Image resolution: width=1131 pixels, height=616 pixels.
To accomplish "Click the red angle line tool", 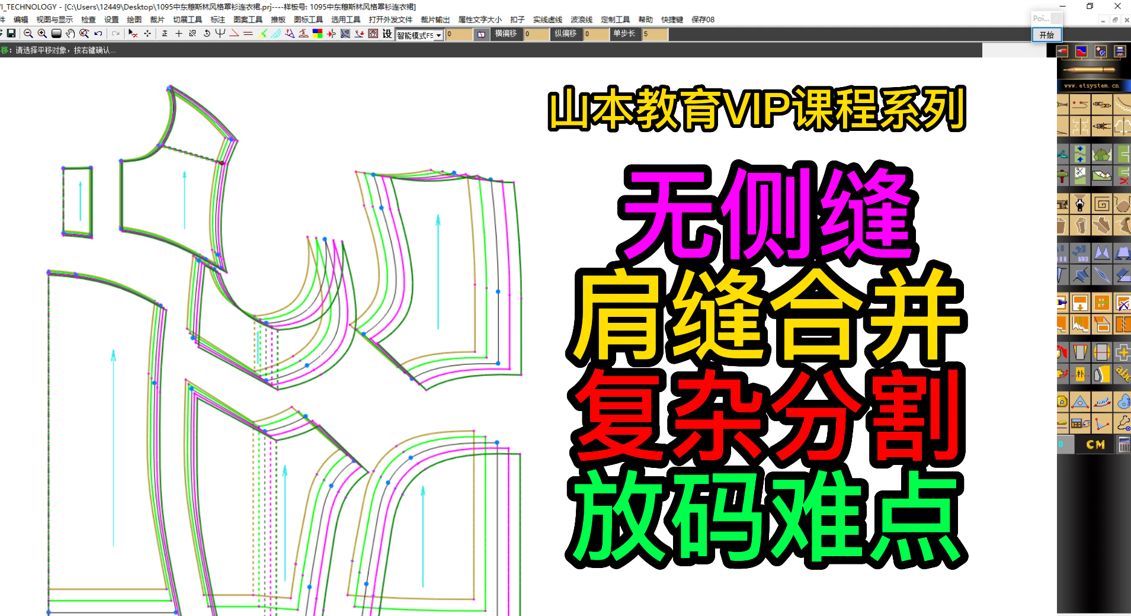I will (235, 34).
